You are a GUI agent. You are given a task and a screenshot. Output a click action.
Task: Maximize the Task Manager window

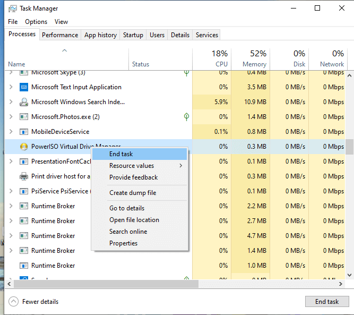pos(317,8)
